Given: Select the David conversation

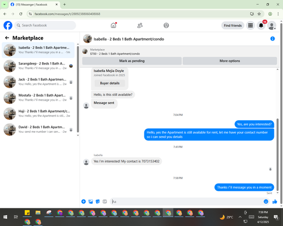Looking at the screenshot, I should 38,129.
